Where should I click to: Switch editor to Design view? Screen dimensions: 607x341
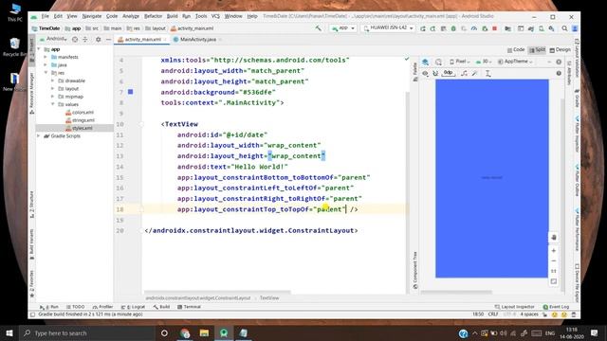point(560,50)
